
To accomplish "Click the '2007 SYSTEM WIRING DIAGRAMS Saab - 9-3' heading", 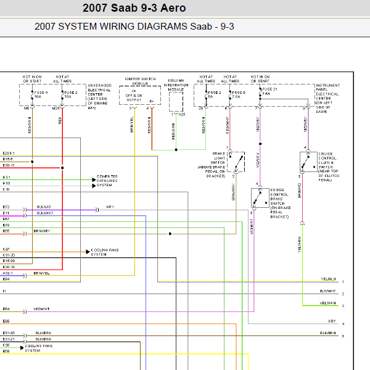I will (134, 27).
